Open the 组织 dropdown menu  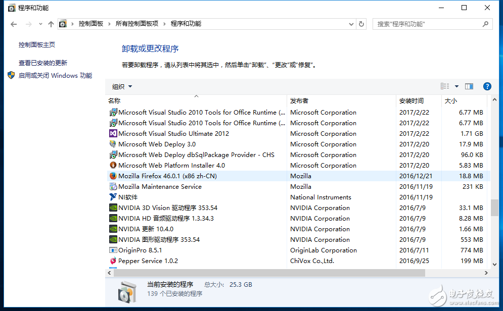click(x=122, y=86)
